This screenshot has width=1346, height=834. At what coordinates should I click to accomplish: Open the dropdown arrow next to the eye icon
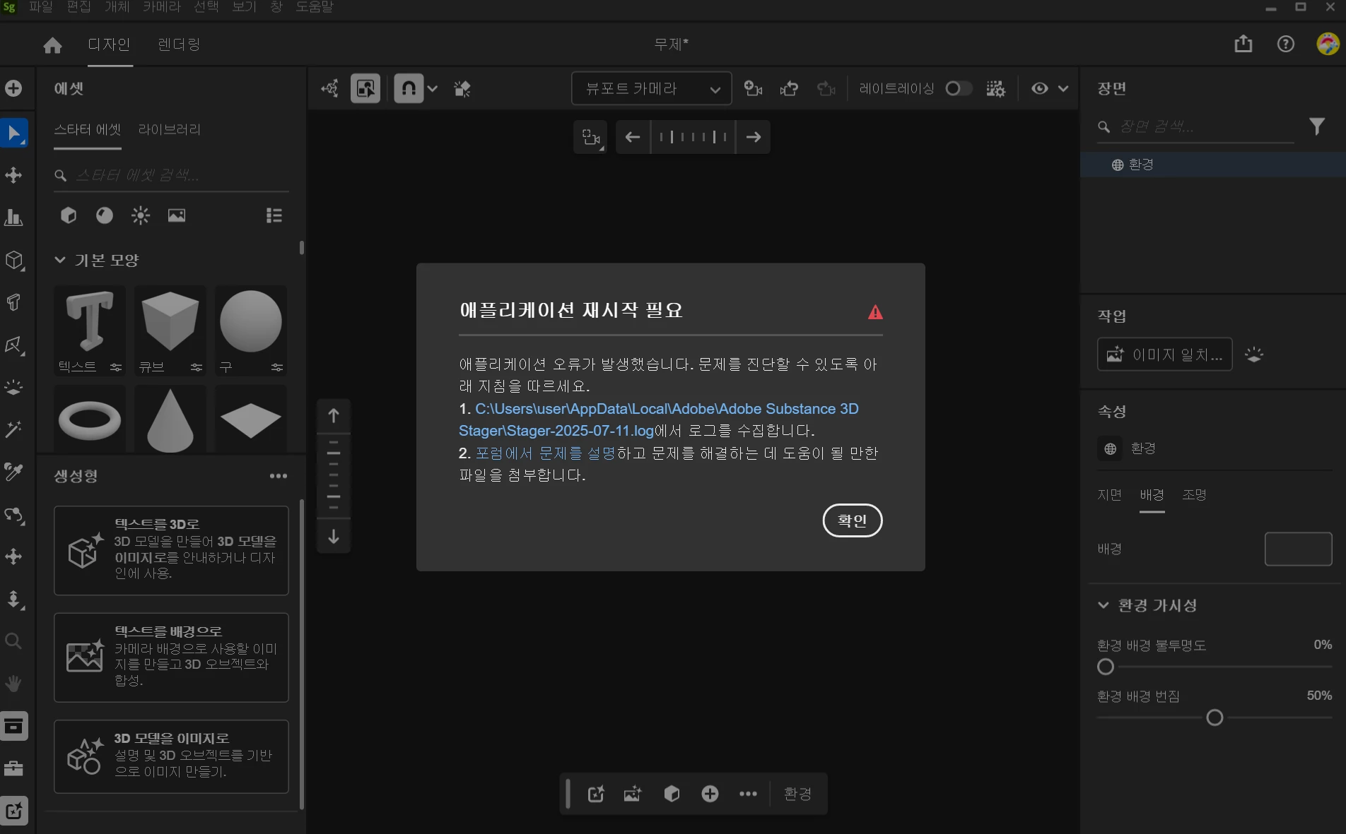click(1063, 88)
